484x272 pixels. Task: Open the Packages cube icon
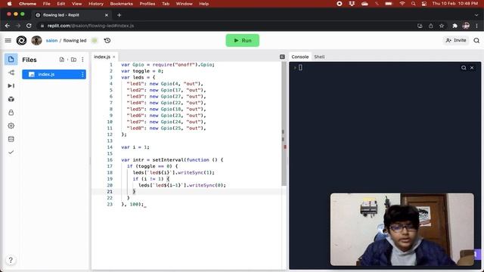(11, 99)
